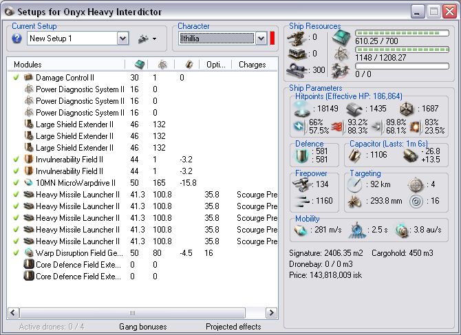Click the Charges column header
This screenshot has width=461, height=335.
click(253, 65)
